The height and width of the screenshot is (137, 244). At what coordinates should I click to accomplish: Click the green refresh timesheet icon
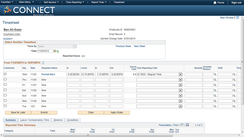pos(58,51)
